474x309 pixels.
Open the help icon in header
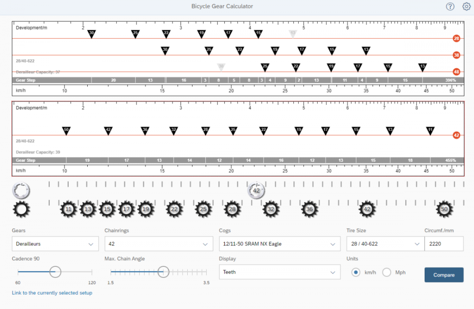[450, 6]
